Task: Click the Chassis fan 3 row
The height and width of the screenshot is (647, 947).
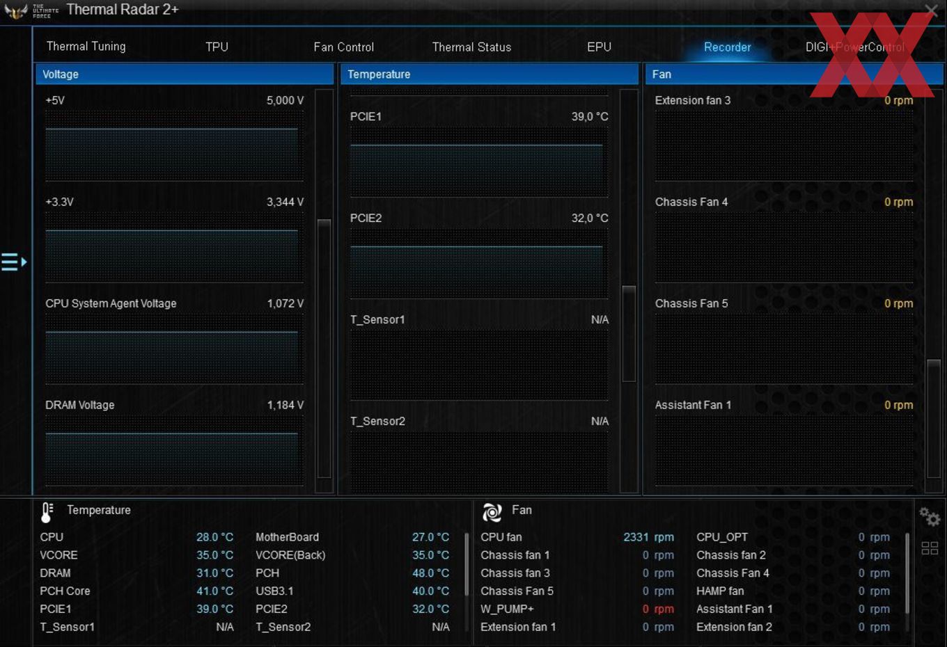Action: coord(577,573)
